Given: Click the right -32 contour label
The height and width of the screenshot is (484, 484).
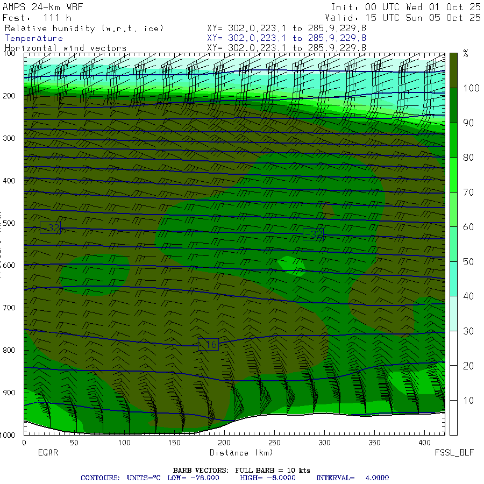Looking at the screenshot, I should pos(313,234).
